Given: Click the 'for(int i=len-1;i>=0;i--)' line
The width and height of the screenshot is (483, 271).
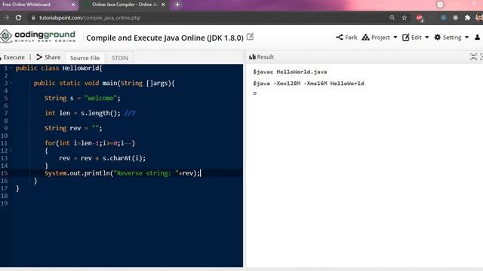Looking at the screenshot, I should pos(90,143).
